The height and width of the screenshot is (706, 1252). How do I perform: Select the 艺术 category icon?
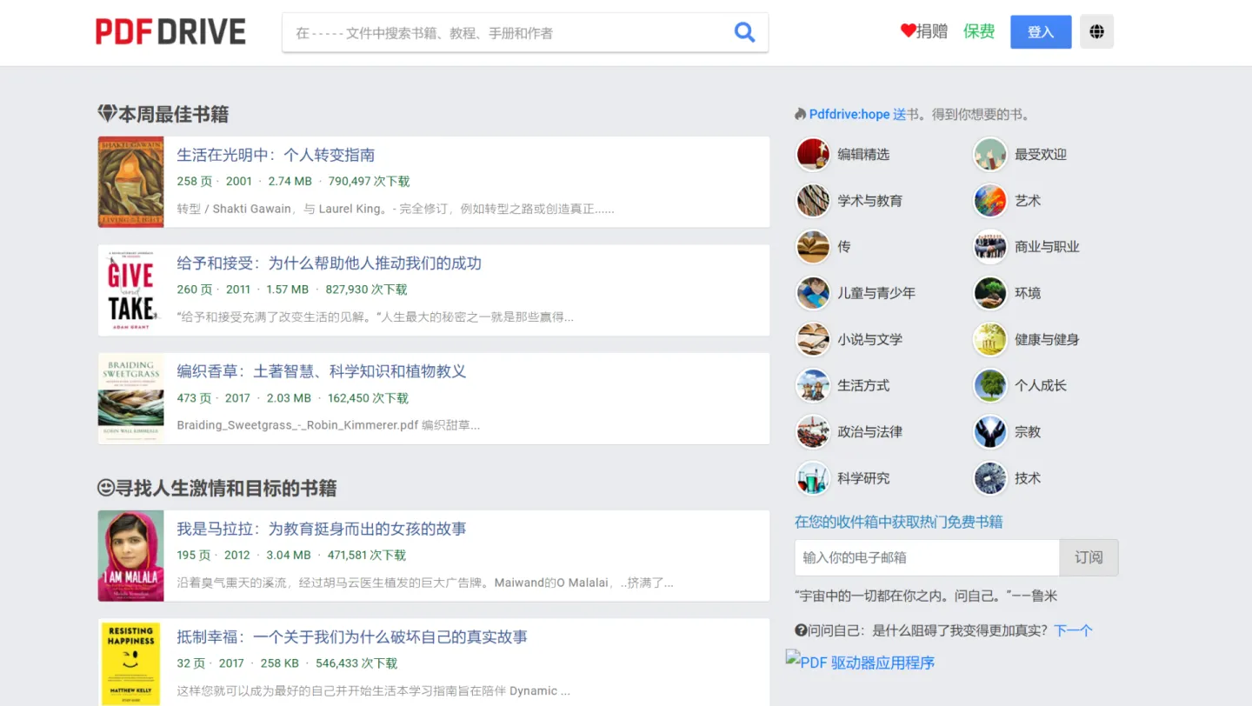pyautogui.click(x=990, y=201)
